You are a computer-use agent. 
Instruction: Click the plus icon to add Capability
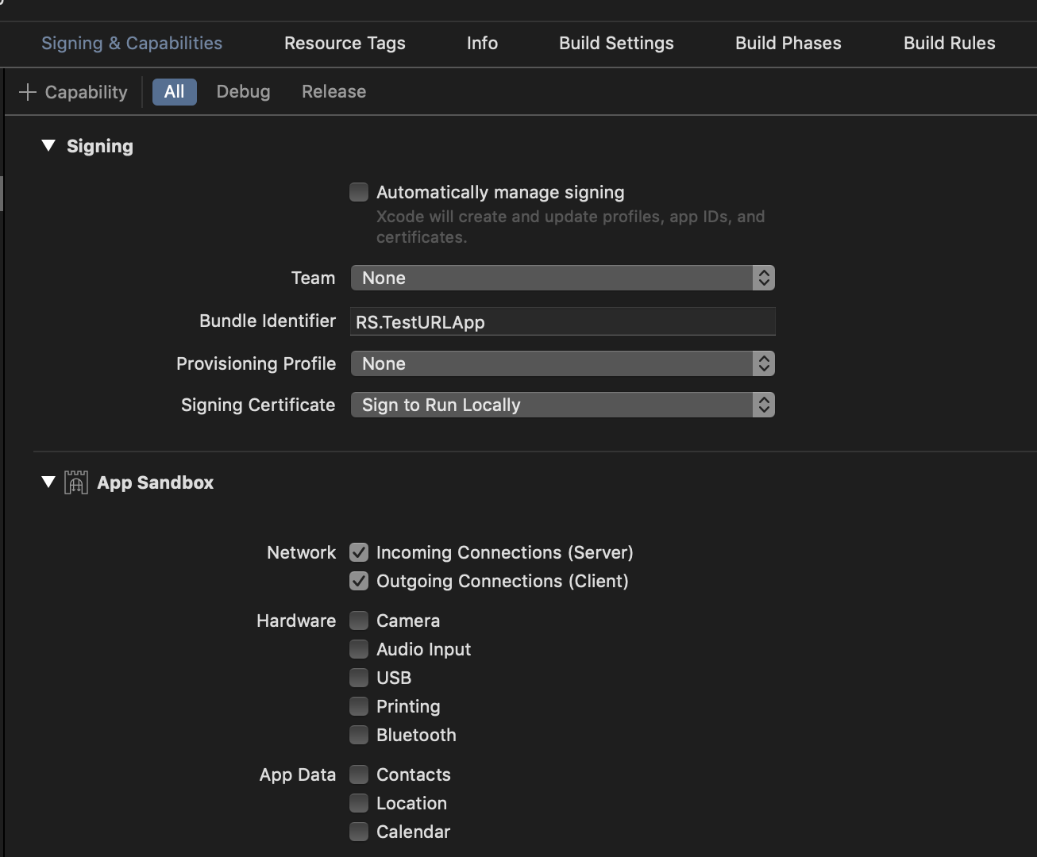click(28, 92)
